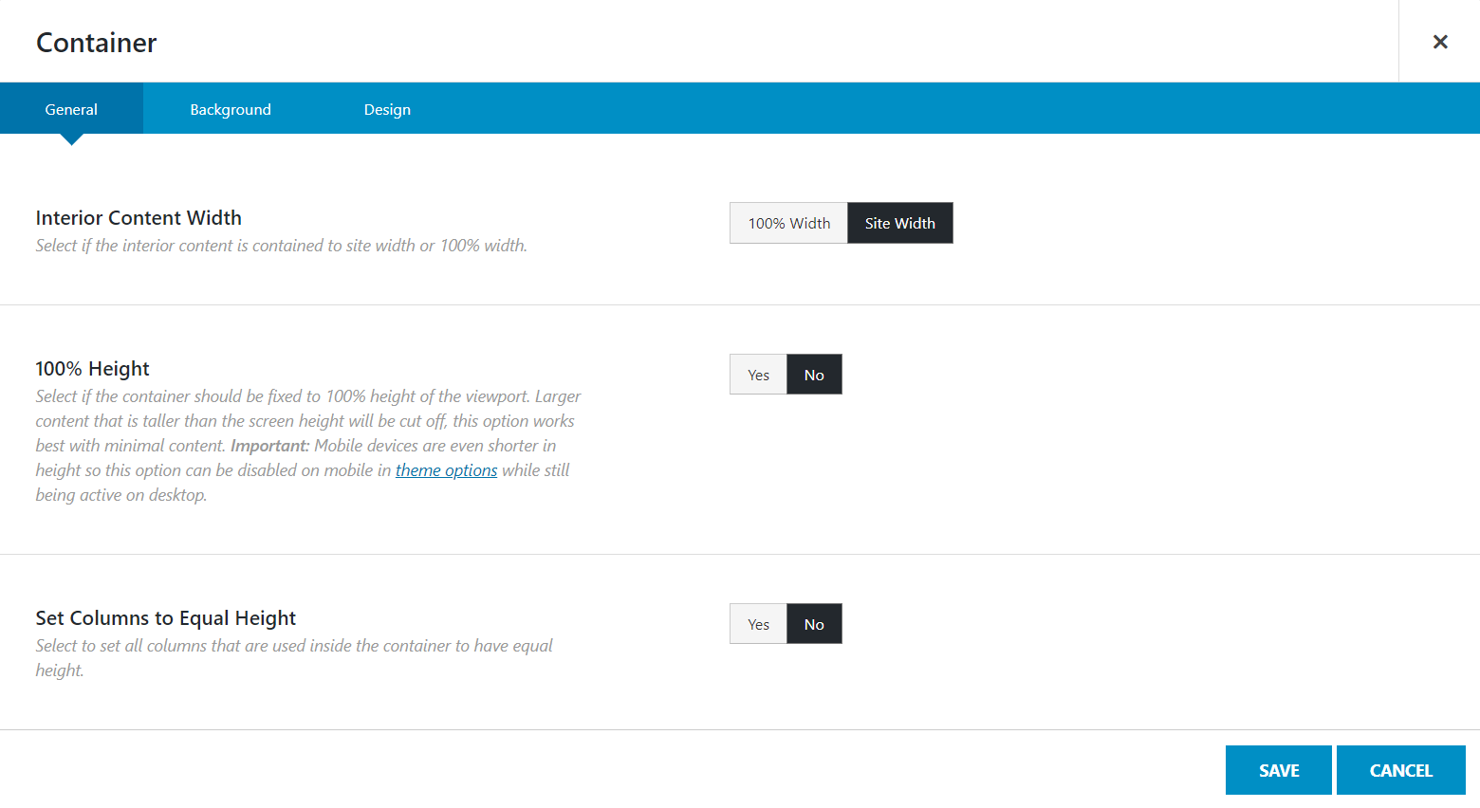The height and width of the screenshot is (808, 1480).
Task: Click the Interior Content Width heading
Action: point(139,217)
